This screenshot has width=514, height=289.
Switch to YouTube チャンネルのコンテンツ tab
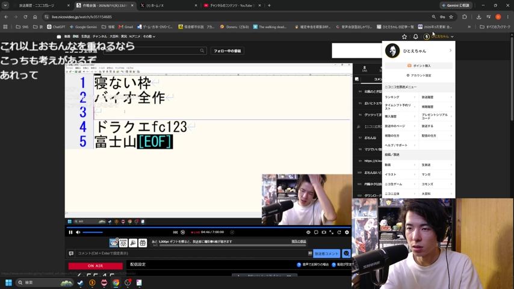[x=232, y=5]
